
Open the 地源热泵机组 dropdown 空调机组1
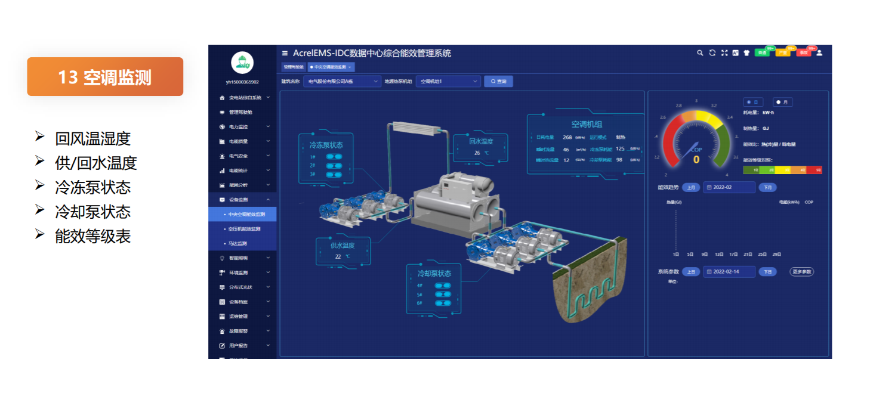[x=448, y=81]
